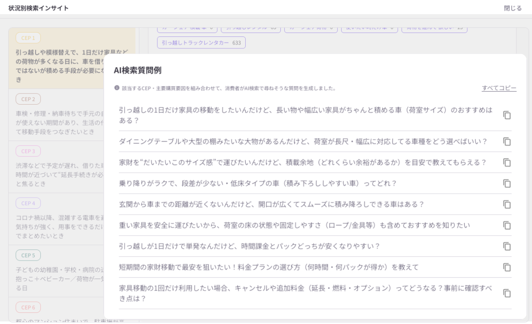Copy the 時間課金とパック question

tap(507, 246)
